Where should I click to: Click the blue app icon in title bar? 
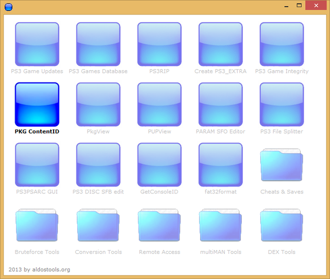tap(8, 7)
